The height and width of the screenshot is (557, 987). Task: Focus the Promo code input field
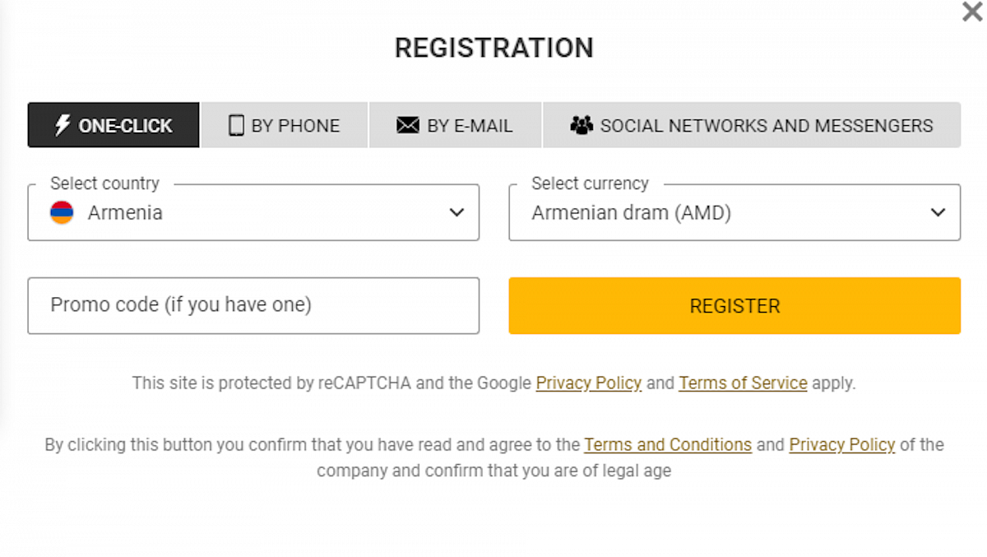click(x=253, y=305)
